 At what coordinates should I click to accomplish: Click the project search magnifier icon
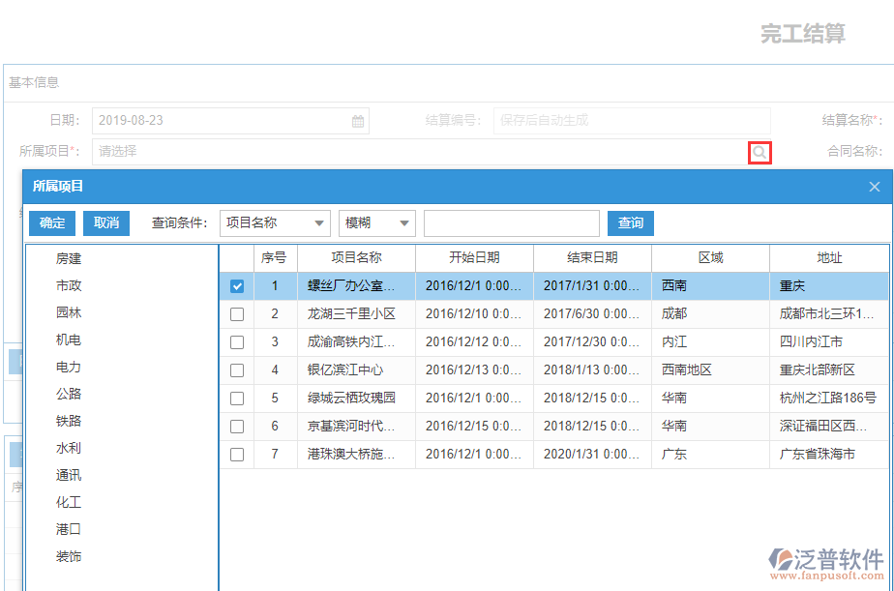(759, 152)
